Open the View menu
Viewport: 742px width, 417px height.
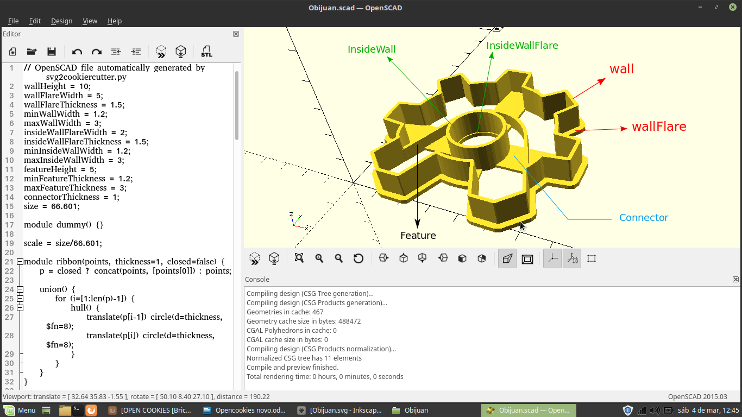click(x=90, y=21)
